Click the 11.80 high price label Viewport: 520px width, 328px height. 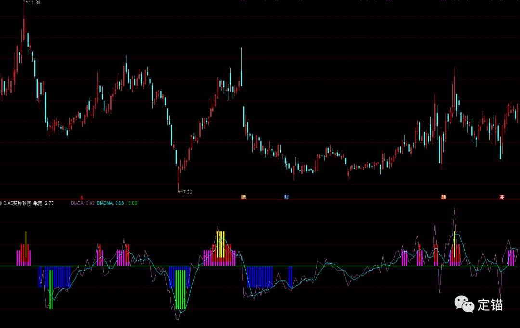point(34,3)
